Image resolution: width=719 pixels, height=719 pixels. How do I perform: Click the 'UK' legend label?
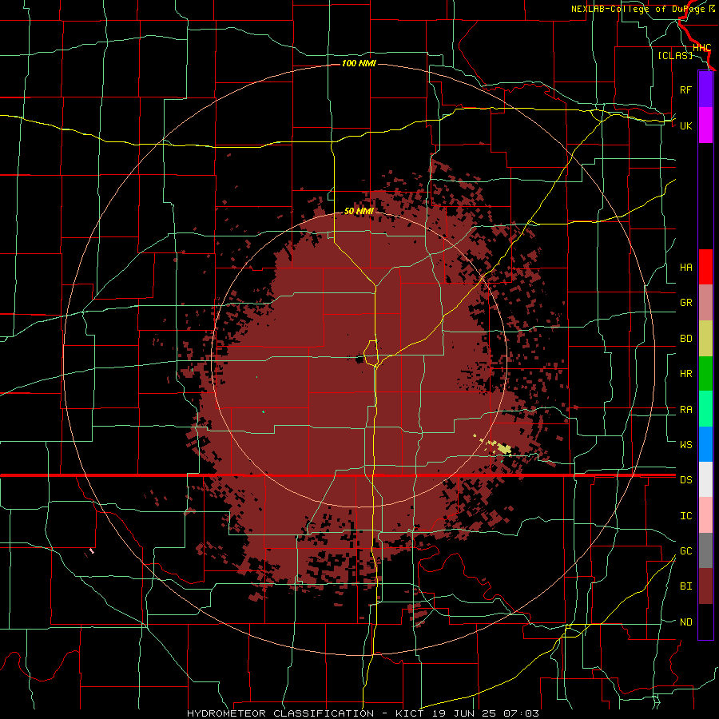(x=685, y=126)
